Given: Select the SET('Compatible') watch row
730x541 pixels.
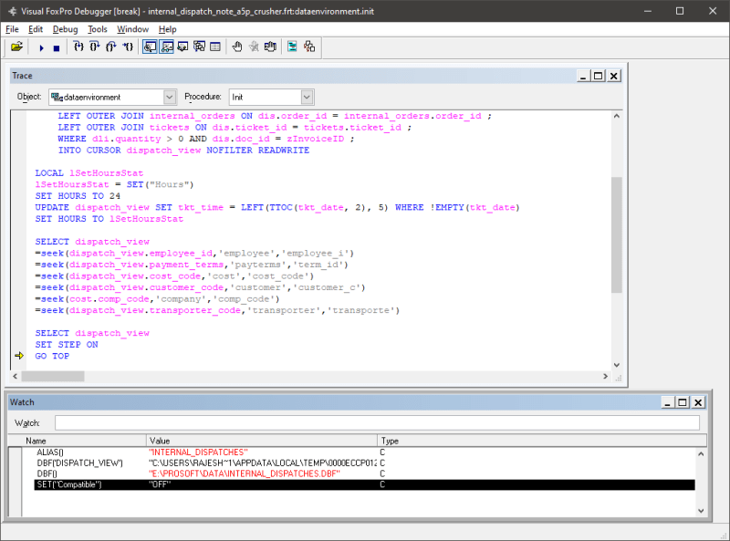Looking at the screenshot, I should [364, 484].
